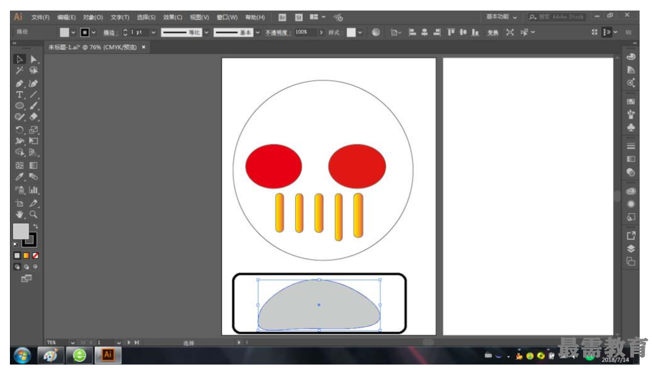The width and height of the screenshot is (652, 372).
Task: Select the Direct Selection tool
Action: (x=33, y=60)
